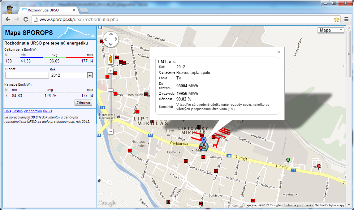Click the transit icon at map corner
Image resolution: width=354 pixels, height=210 pixels.
pos(100,28)
